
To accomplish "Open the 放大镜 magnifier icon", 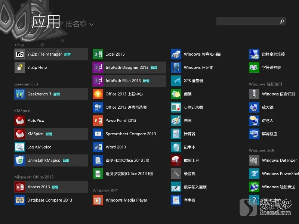I will click(254, 107).
